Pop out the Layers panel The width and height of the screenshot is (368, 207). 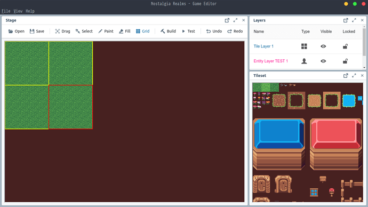pos(346,20)
